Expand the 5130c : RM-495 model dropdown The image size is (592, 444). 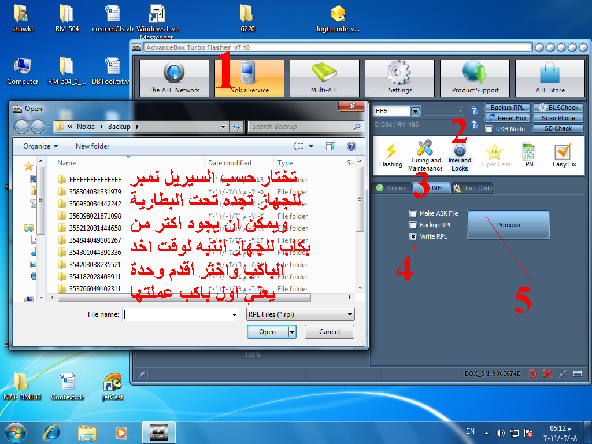[460, 124]
